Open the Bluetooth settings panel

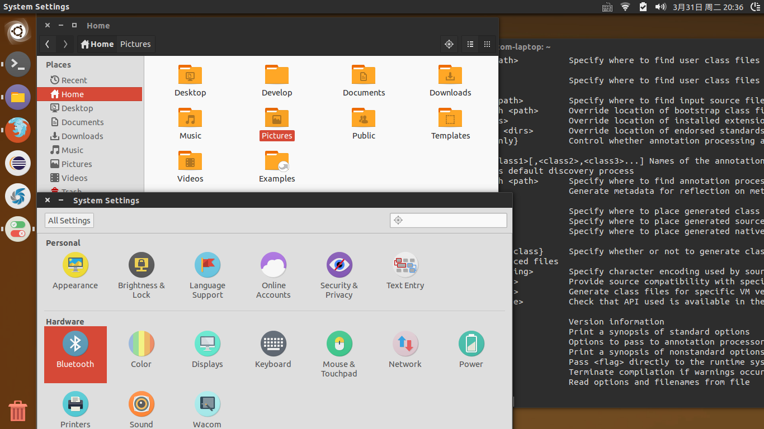point(76,354)
